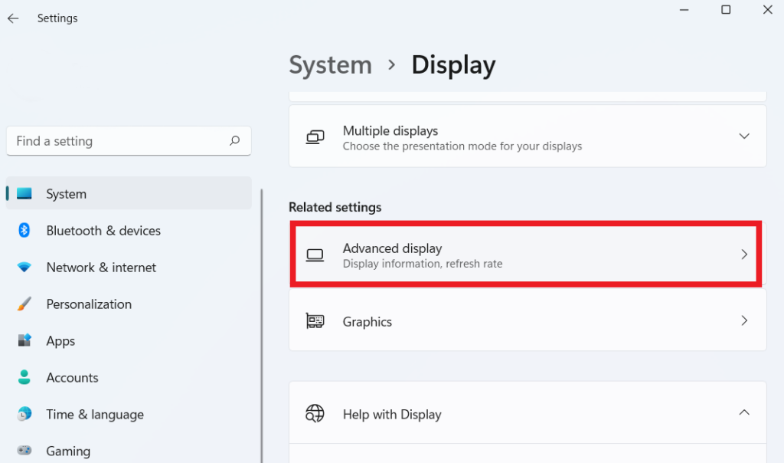Image resolution: width=784 pixels, height=463 pixels.
Task: Open Graphics settings via its chevron
Action: [x=743, y=320]
